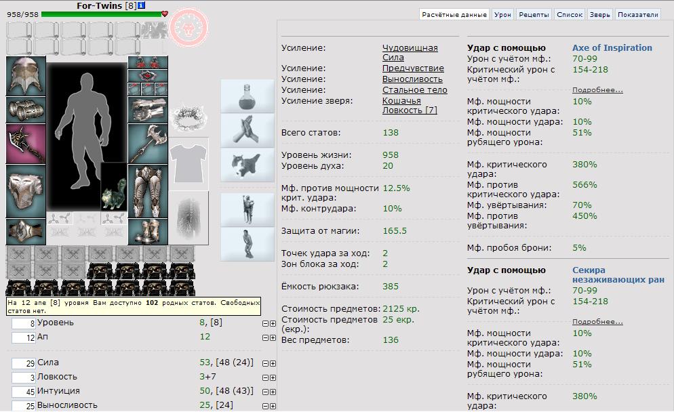Click the Интуиция input field

tap(24, 392)
